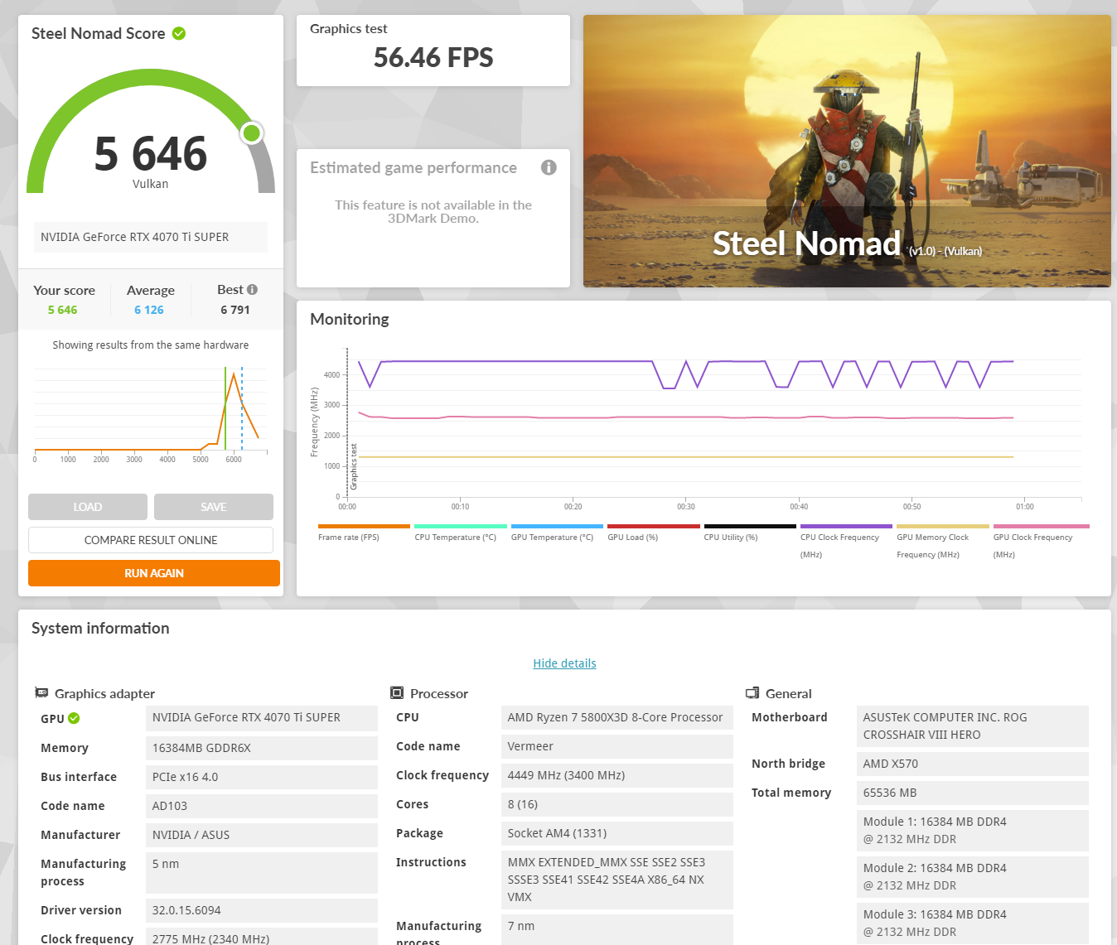Click the processor code name Vermeer

(x=617, y=746)
